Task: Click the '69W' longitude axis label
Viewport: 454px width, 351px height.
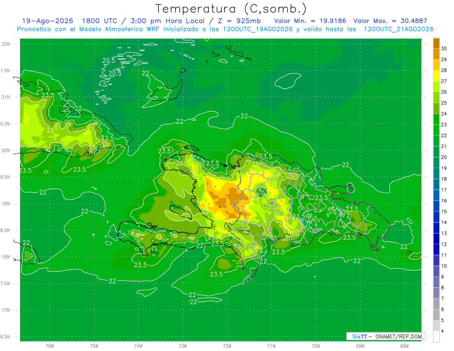Action: [x=360, y=346]
